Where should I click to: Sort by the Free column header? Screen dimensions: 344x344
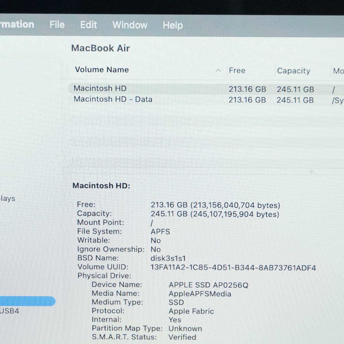click(237, 71)
